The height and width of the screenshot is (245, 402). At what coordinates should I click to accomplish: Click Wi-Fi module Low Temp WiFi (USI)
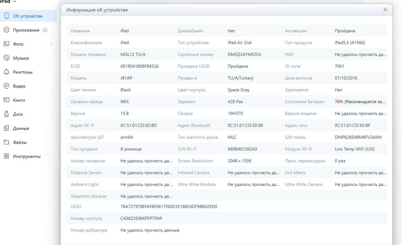pyautogui.click(x=355, y=149)
